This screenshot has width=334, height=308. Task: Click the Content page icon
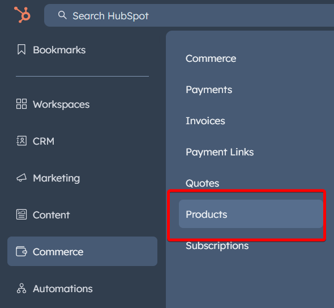click(22, 214)
